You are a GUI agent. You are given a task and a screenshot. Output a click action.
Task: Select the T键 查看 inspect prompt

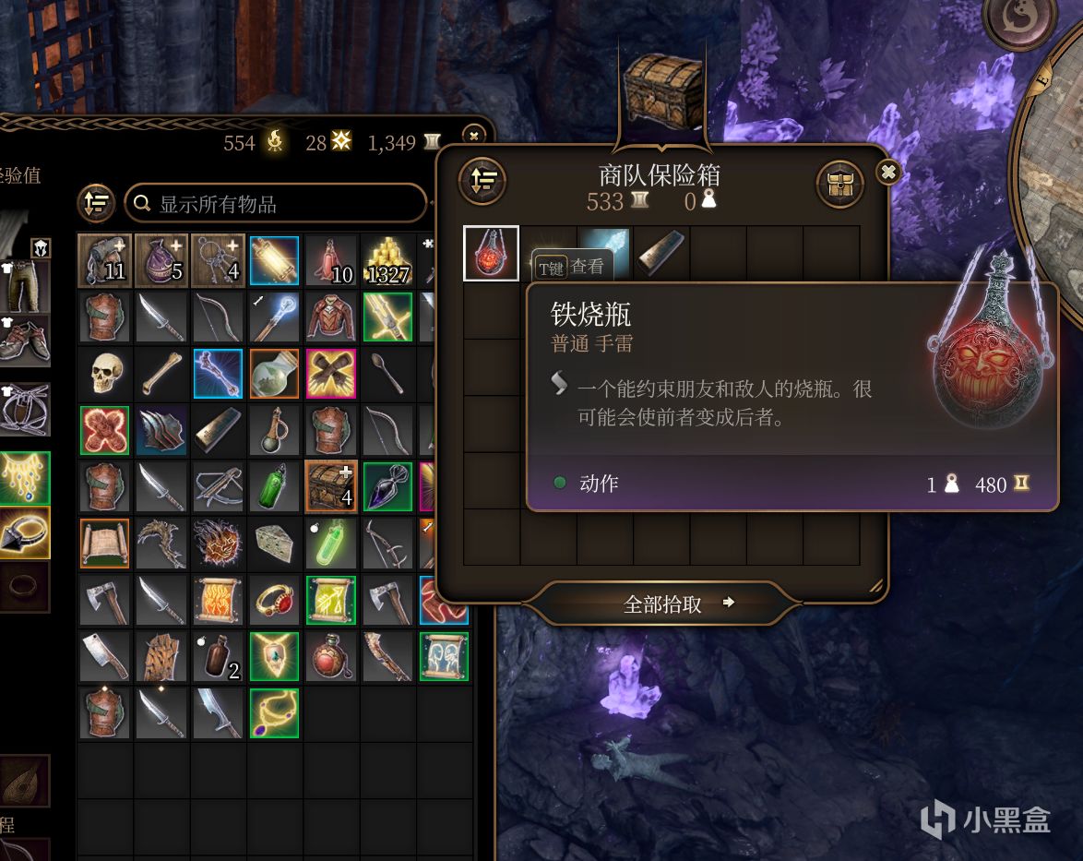pos(572,267)
